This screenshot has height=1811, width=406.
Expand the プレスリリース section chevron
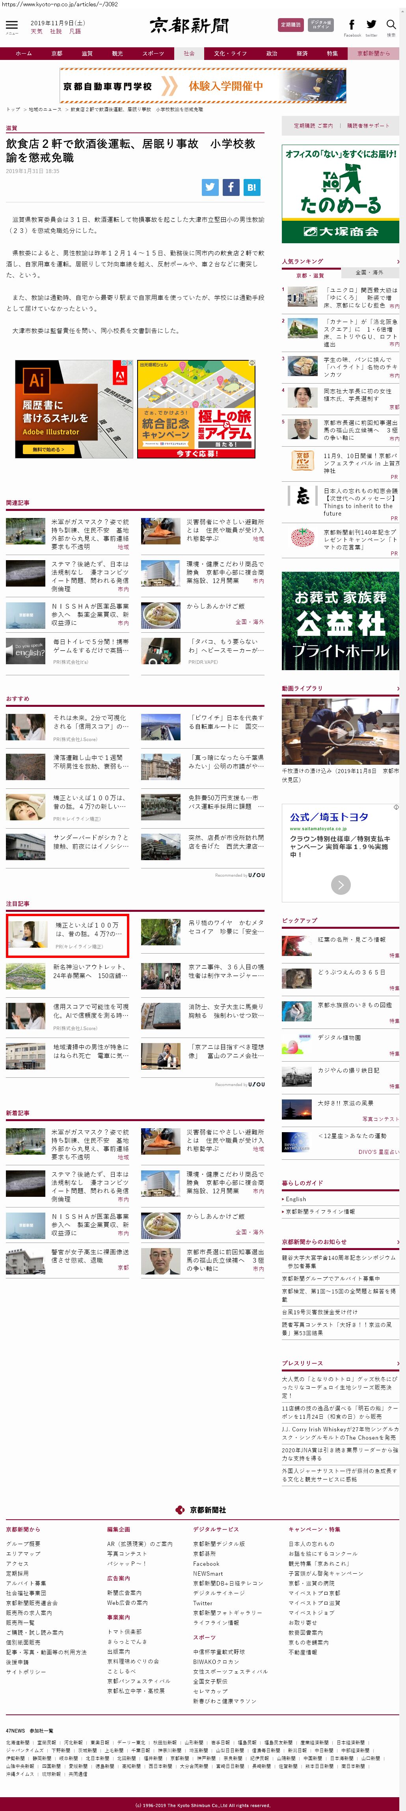tap(398, 1363)
